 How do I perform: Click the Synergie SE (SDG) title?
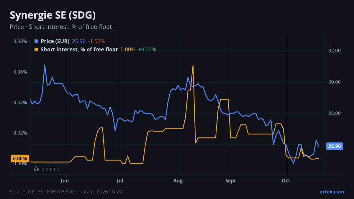click(53, 15)
